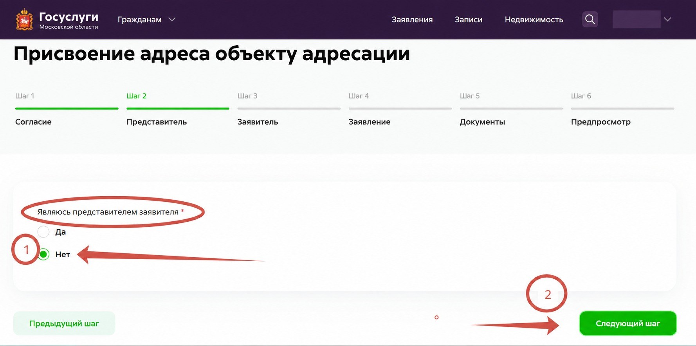Click the "Предыдущий шаг" button
The width and height of the screenshot is (696, 346).
pos(64,323)
